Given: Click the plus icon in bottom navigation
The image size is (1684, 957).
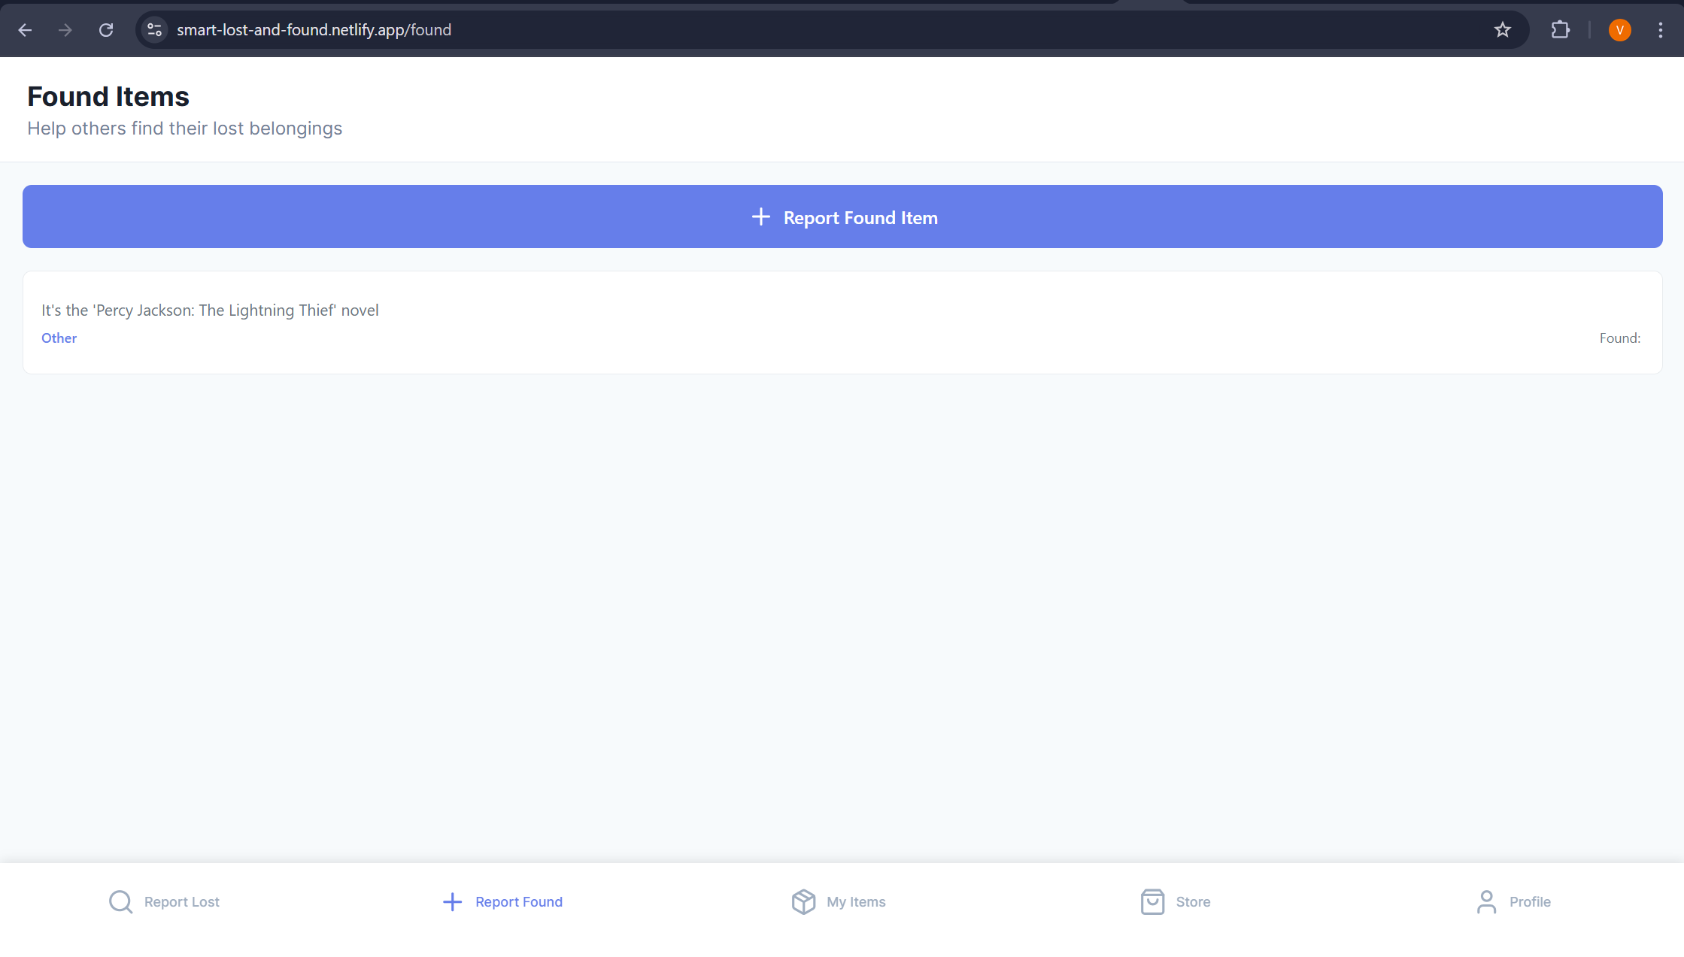Looking at the screenshot, I should click(452, 901).
